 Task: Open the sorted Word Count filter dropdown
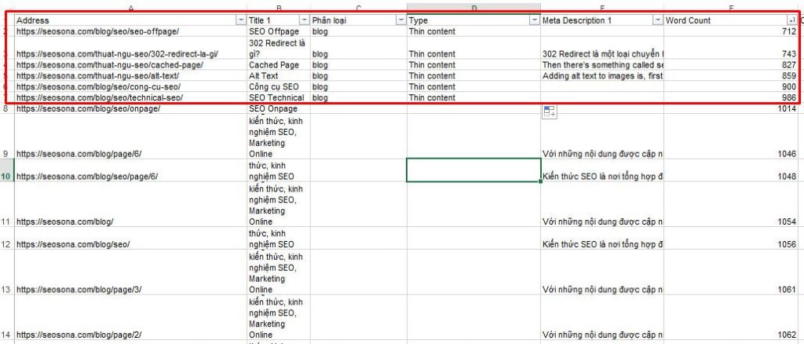click(x=792, y=20)
